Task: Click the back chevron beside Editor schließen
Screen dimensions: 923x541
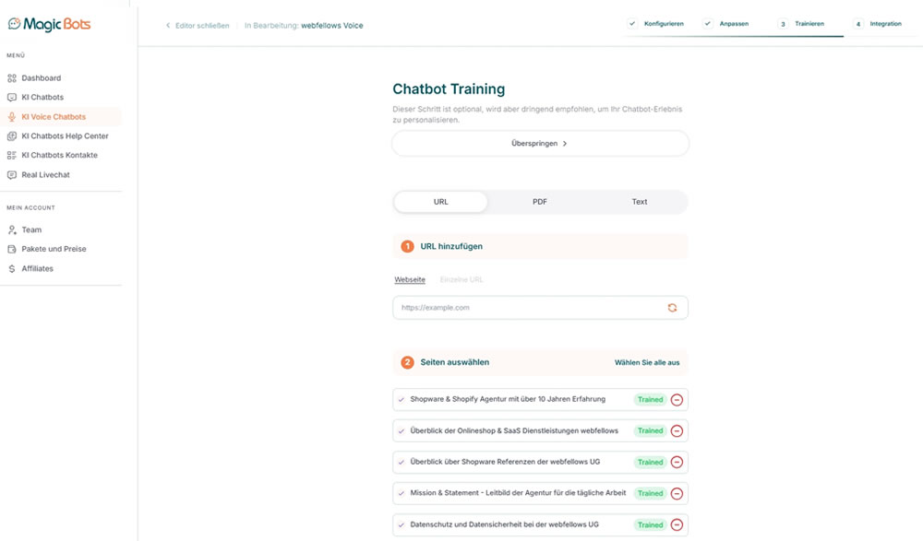Action: point(168,25)
